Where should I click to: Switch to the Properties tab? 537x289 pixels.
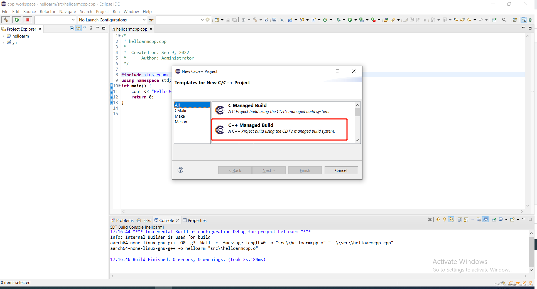point(197,220)
